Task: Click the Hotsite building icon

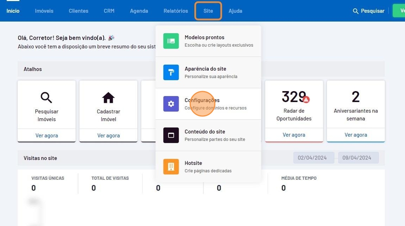Action: [171, 167]
